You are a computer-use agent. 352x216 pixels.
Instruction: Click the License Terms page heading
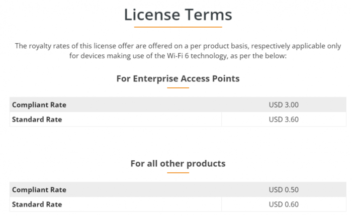pyautogui.click(x=178, y=15)
